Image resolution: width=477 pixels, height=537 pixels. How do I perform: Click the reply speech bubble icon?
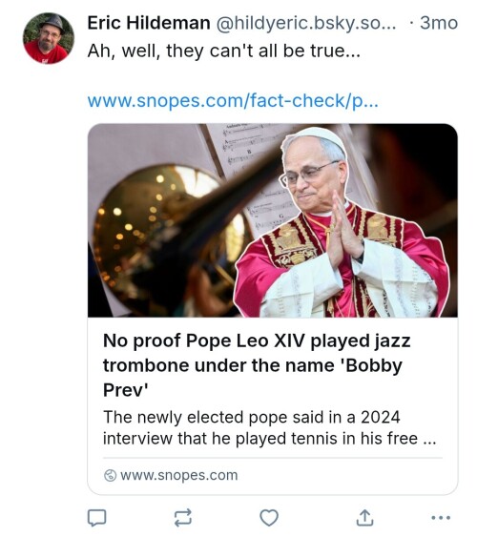[97, 518]
